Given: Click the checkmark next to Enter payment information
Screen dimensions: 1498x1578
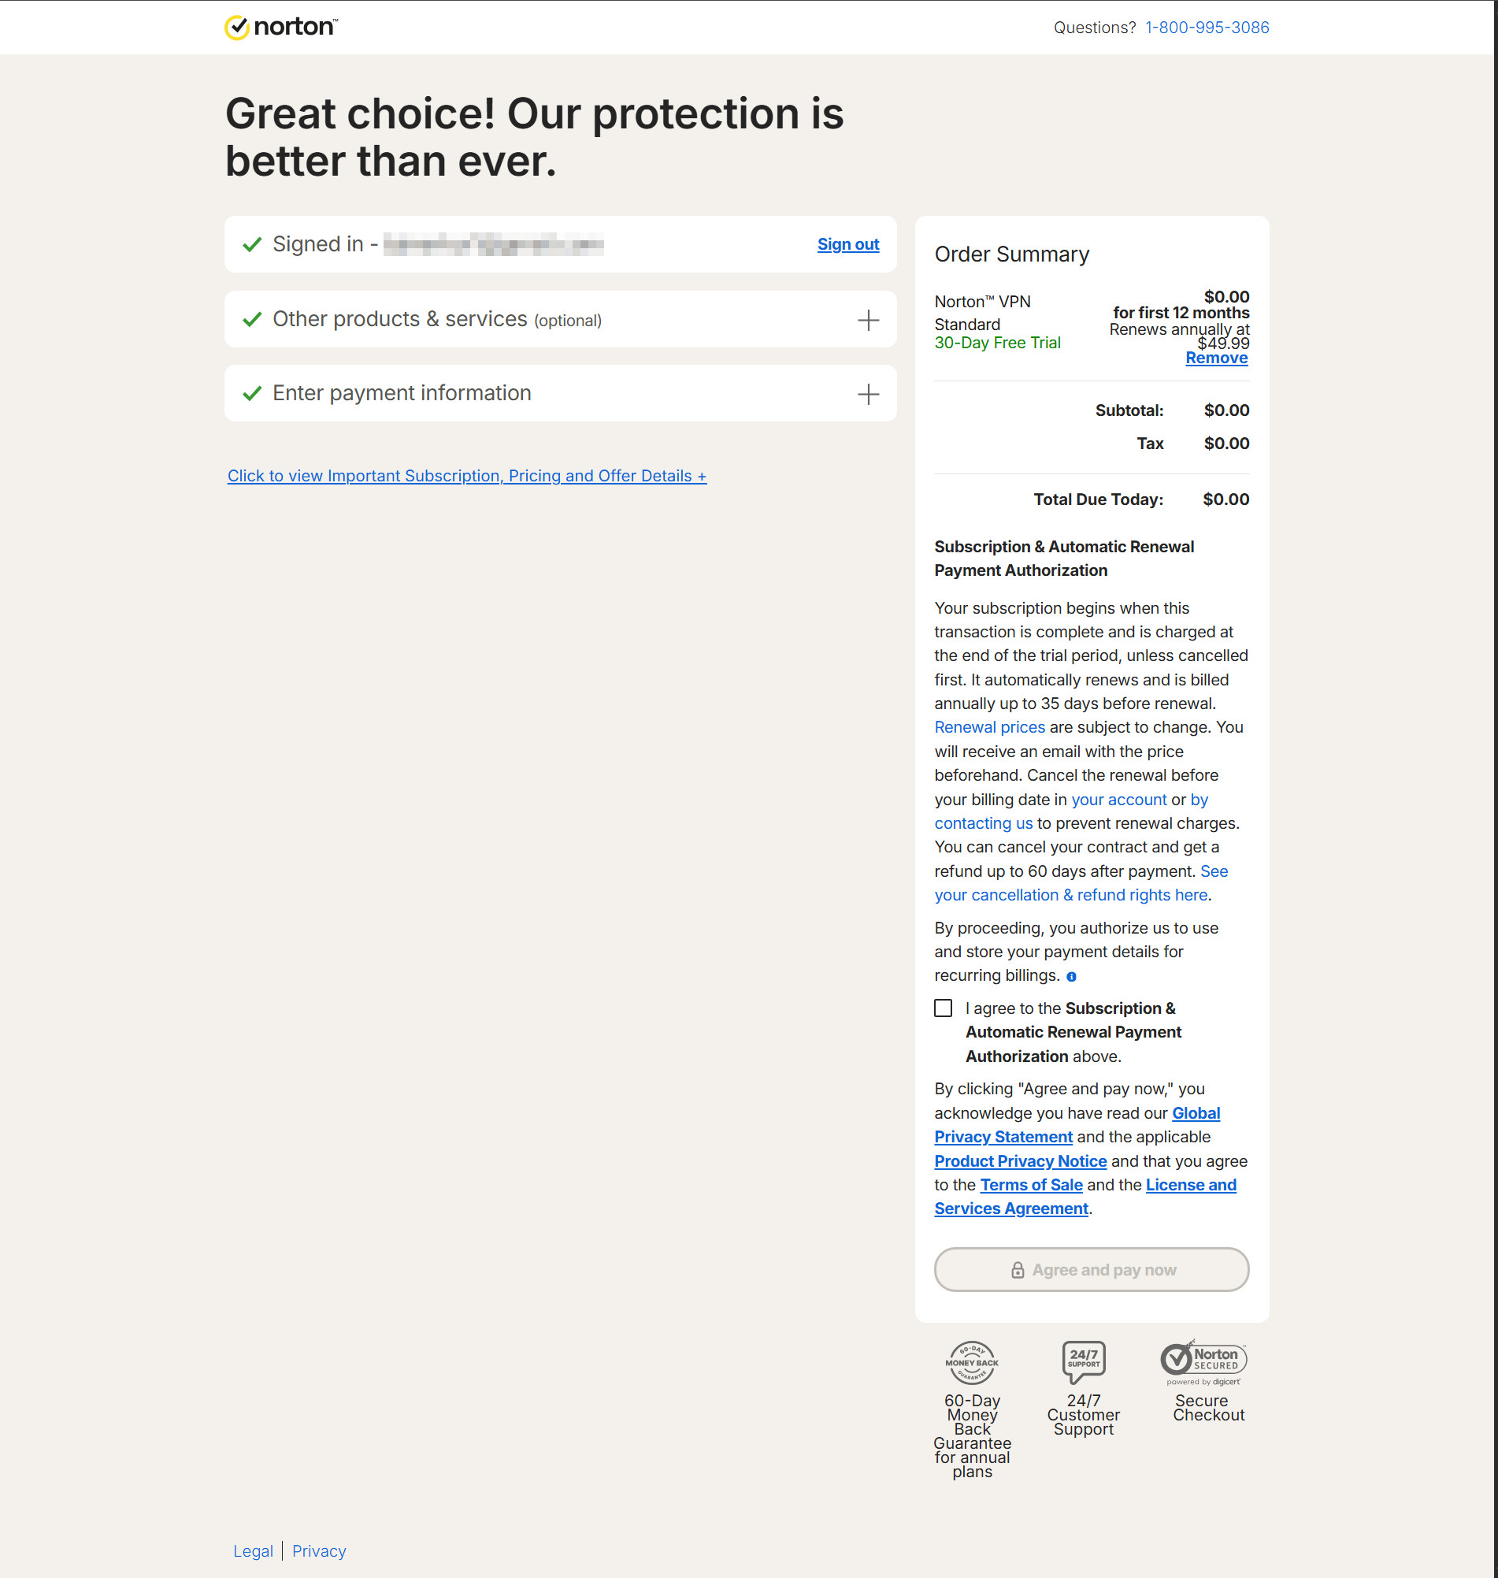Looking at the screenshot, I should (x=252, y=394).
